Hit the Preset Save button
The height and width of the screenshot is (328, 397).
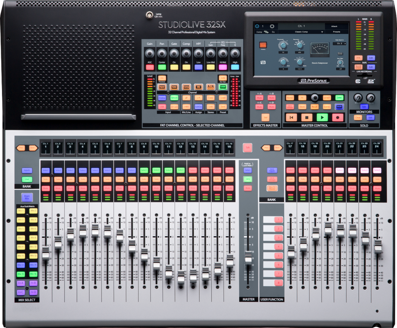[x=223, y=107]
